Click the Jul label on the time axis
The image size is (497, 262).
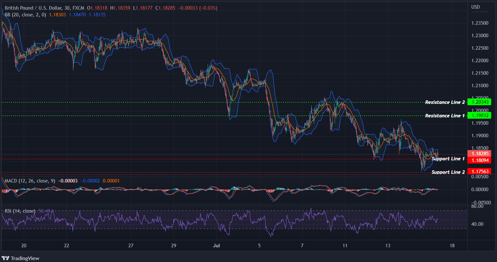pos(216,245)
